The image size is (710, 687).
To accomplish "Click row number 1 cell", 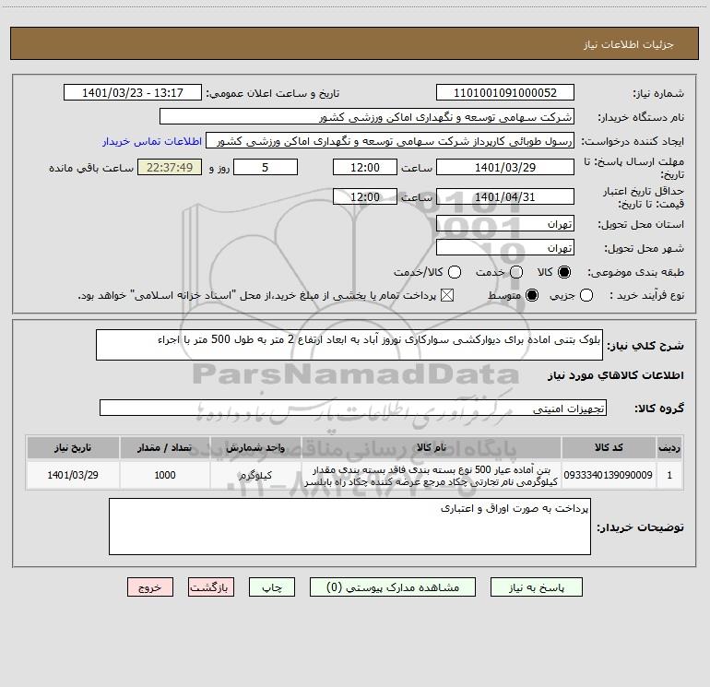I will tap(669, 475).
